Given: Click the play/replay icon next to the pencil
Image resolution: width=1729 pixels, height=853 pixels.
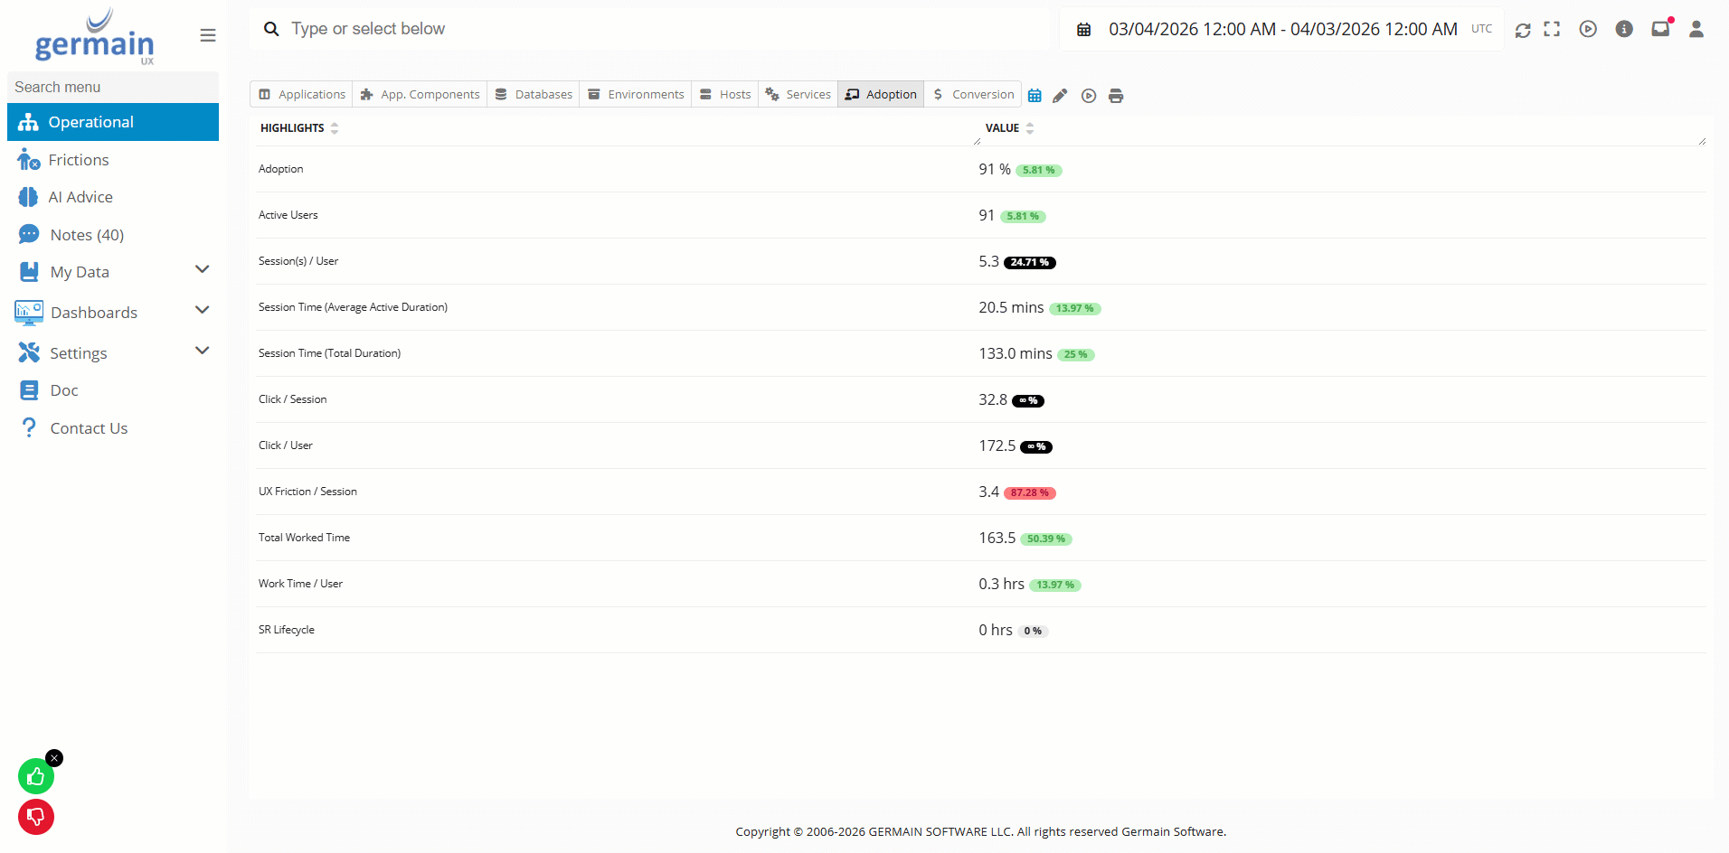Looking at the screenshot, I should coord(1088,95).
